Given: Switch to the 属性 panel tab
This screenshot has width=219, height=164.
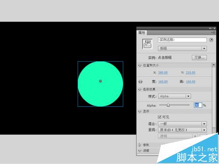Looking at the screenshot, I should [x=142, y=33].
